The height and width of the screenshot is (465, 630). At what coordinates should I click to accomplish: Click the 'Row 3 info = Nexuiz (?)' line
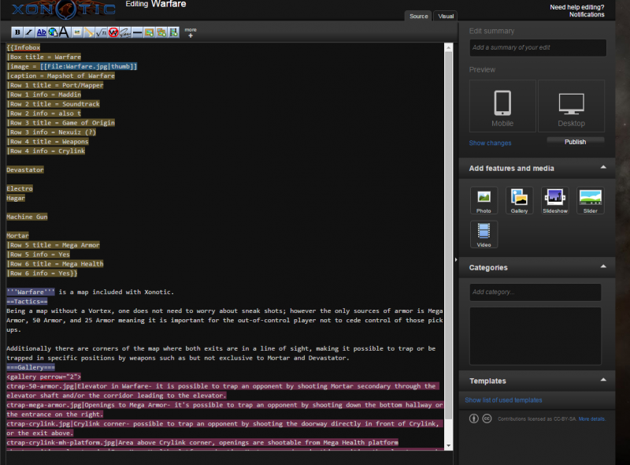tap(51, 132)
